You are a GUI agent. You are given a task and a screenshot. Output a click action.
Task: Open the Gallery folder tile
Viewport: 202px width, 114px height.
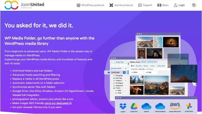pyautogui.click(x=137, y=72)
